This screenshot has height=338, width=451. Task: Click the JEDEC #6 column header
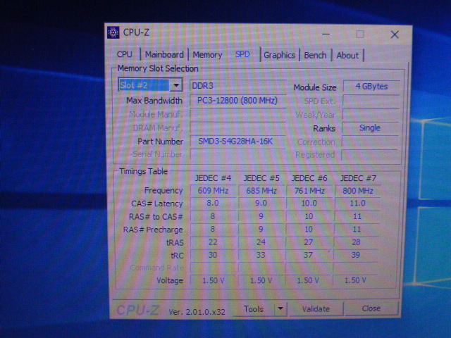pos(309,178)
